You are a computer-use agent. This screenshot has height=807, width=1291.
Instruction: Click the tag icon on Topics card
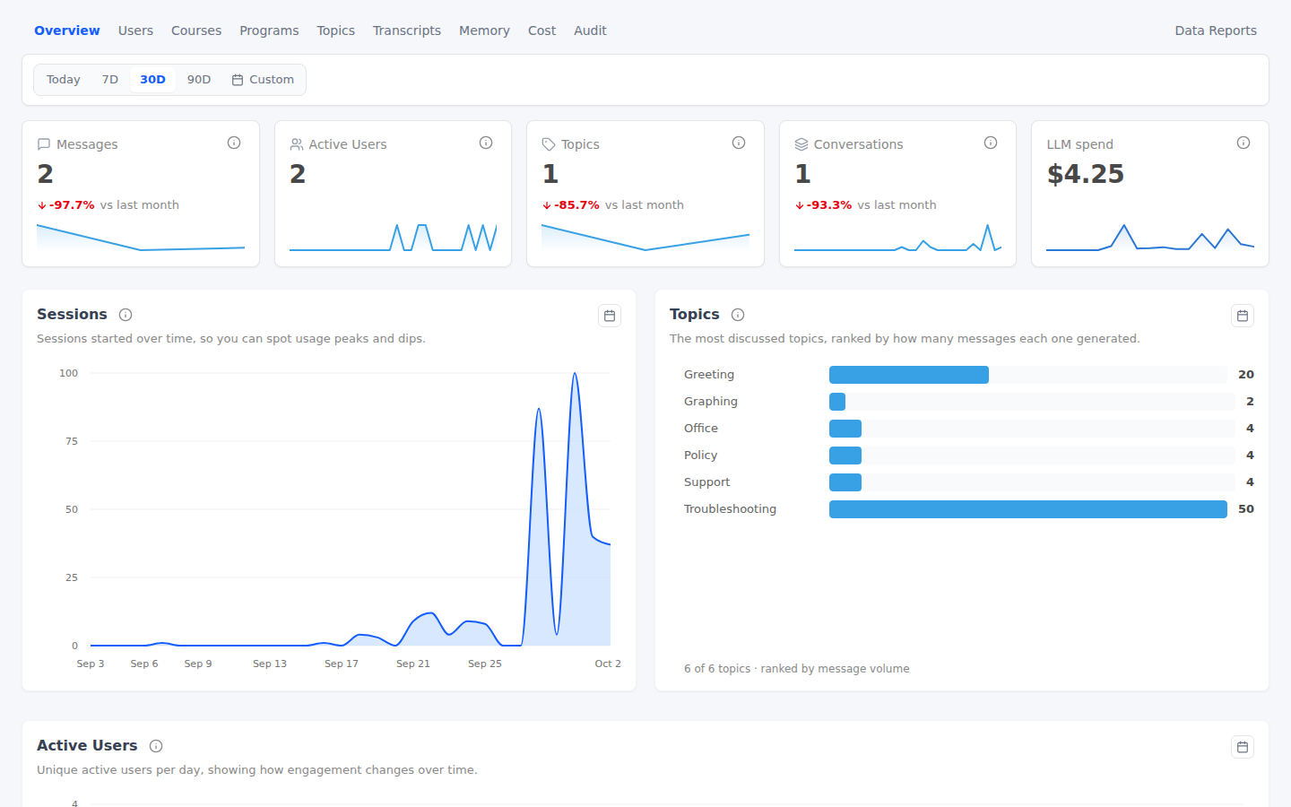[x=549, y=144]
